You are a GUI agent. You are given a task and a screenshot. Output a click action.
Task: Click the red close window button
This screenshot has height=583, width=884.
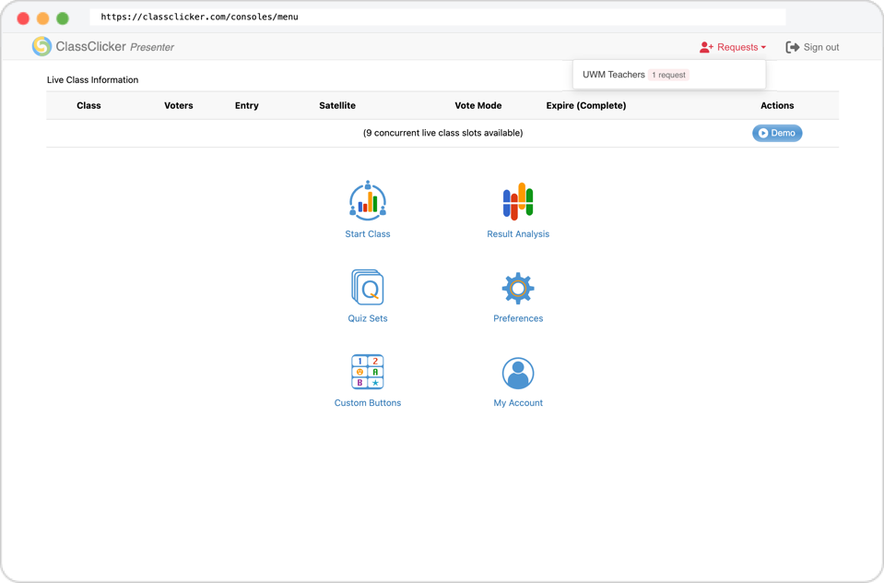click(x=23, y=18)
